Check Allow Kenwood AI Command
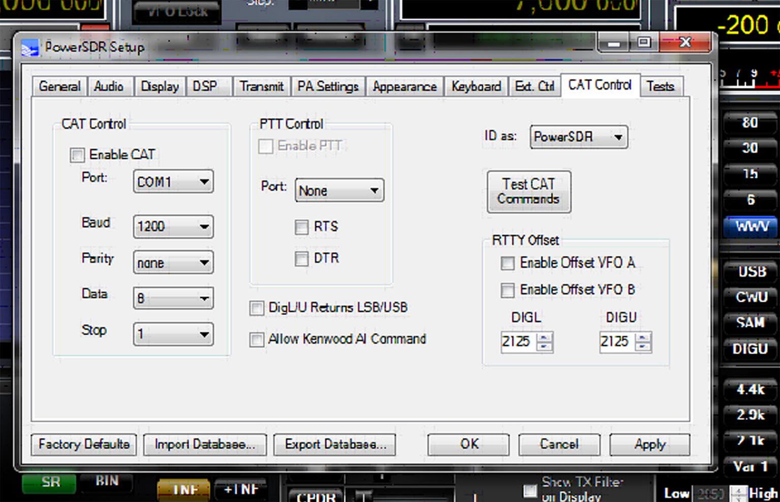 pyautogui.click(x=257, y=339)
